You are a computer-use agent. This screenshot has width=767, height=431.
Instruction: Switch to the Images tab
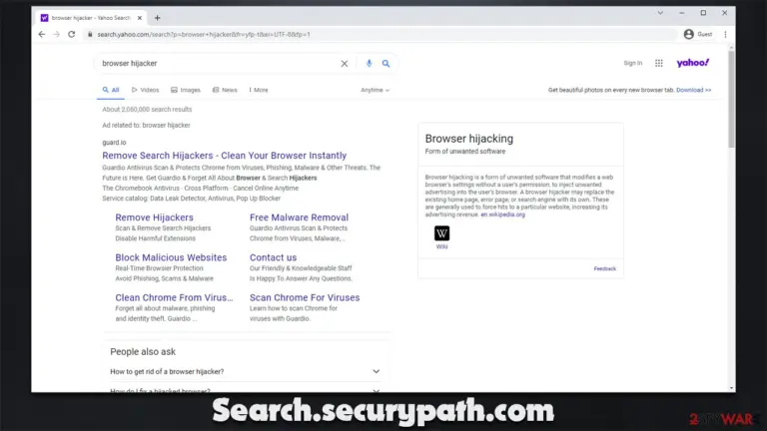click(186, 90)
